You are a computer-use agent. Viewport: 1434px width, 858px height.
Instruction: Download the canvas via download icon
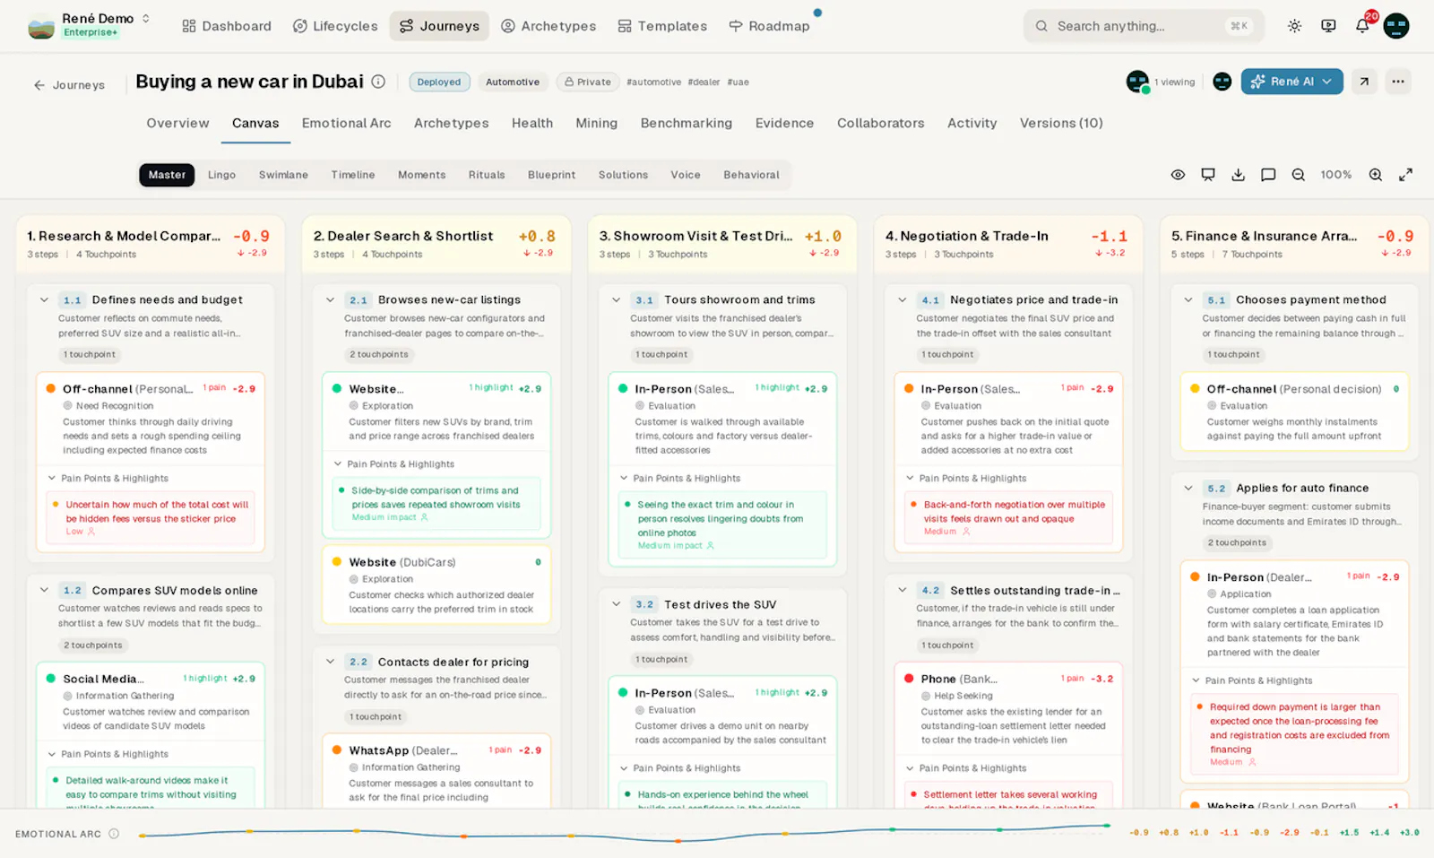tap(1238, 175)
